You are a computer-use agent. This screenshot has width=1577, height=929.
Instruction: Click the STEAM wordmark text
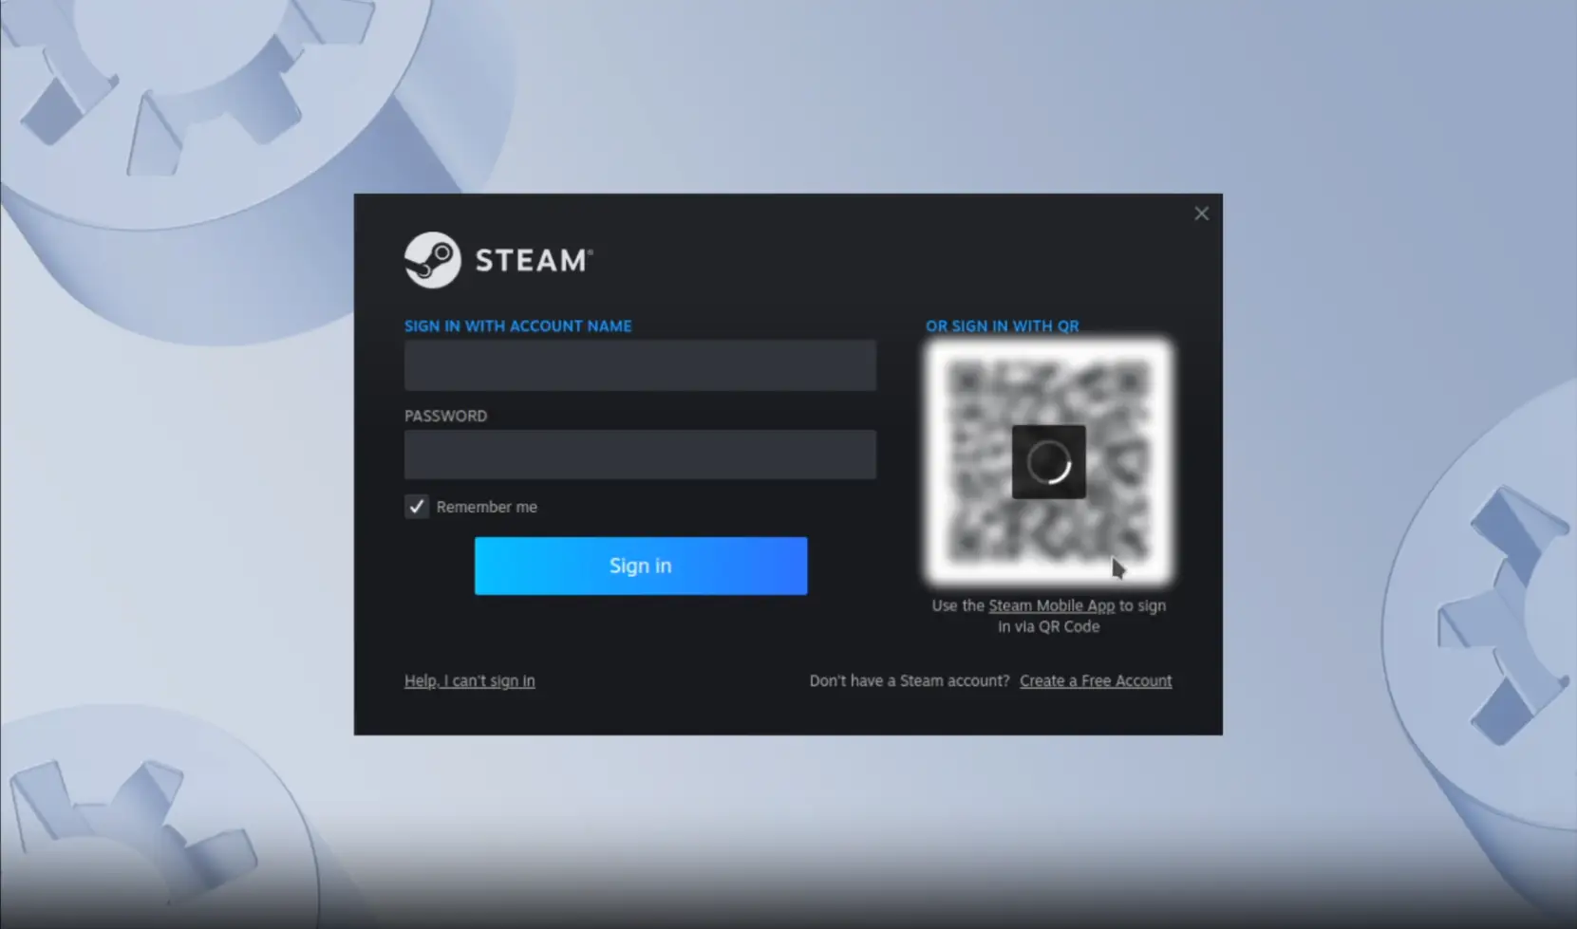coord(533,261)
